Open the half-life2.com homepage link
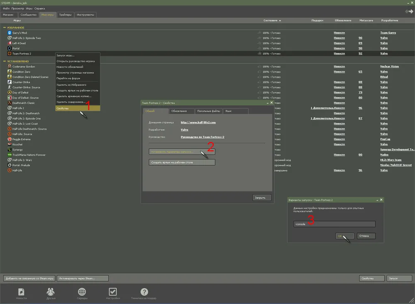Screen dimensions: 415x304 coord(198,123)
